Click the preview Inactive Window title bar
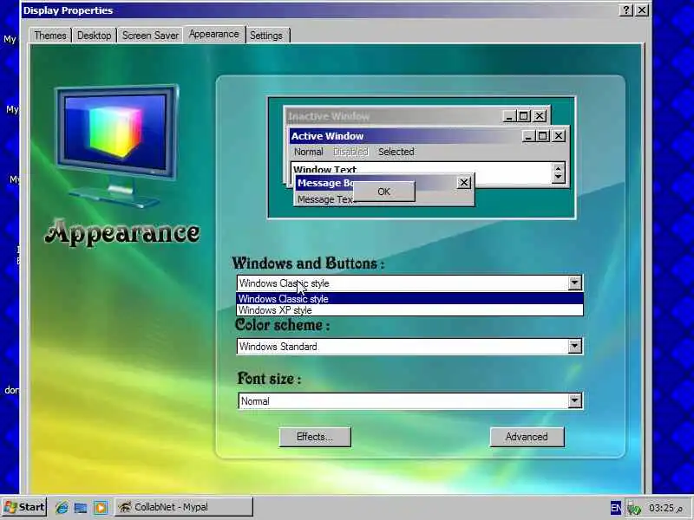 pos(394,116)
